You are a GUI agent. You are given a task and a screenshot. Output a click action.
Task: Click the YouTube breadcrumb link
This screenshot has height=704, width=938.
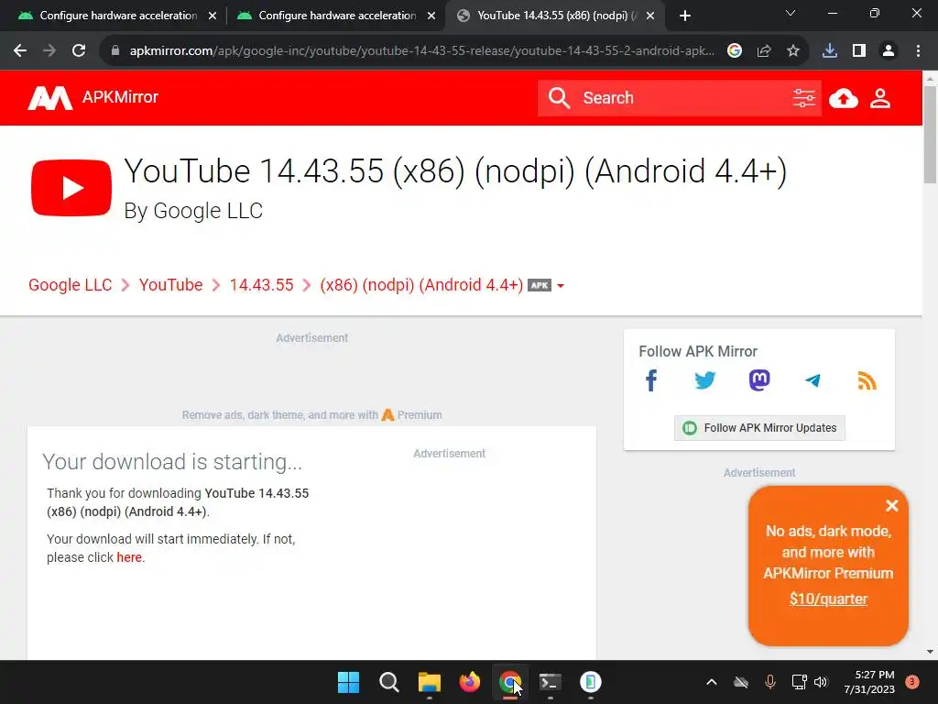170,285
